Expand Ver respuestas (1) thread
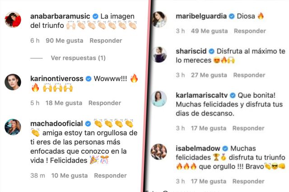Image resolution: width=289 pixels, height=192 pixels. coord(78,58)
